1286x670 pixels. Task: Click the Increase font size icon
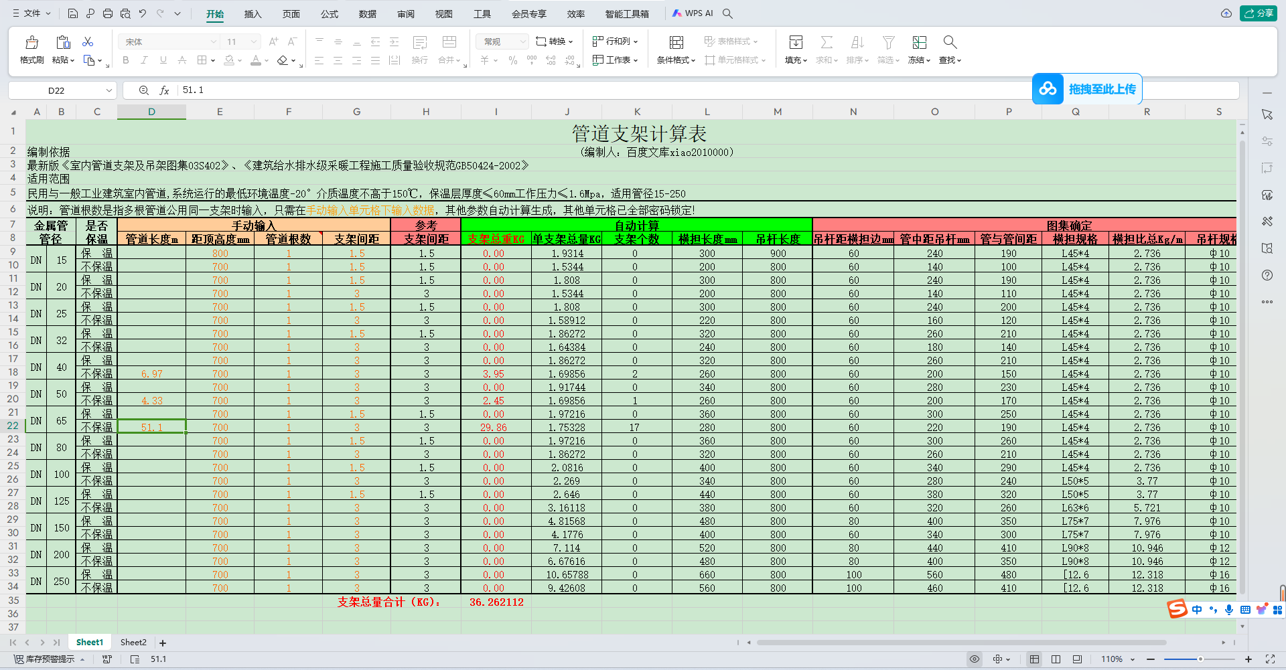[x=273, y=41]
